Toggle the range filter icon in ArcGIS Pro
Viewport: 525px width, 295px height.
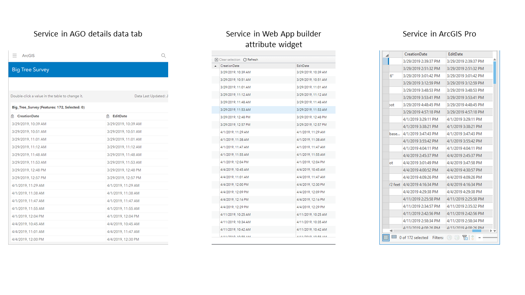[457, 238]
